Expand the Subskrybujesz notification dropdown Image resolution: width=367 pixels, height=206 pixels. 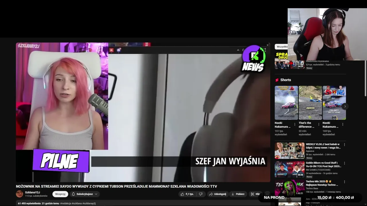point(85,194)
